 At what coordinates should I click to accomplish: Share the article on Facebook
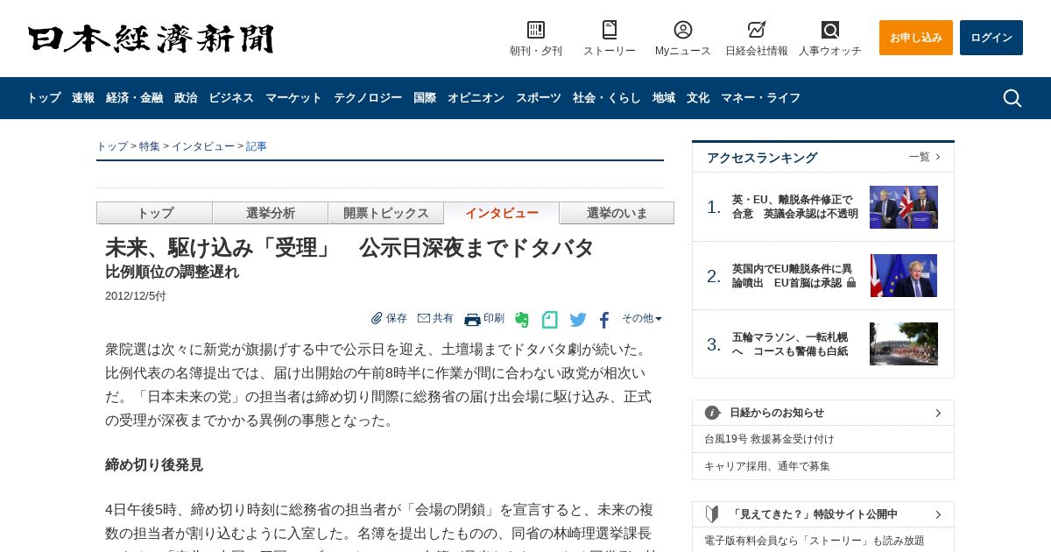(604, 320)
